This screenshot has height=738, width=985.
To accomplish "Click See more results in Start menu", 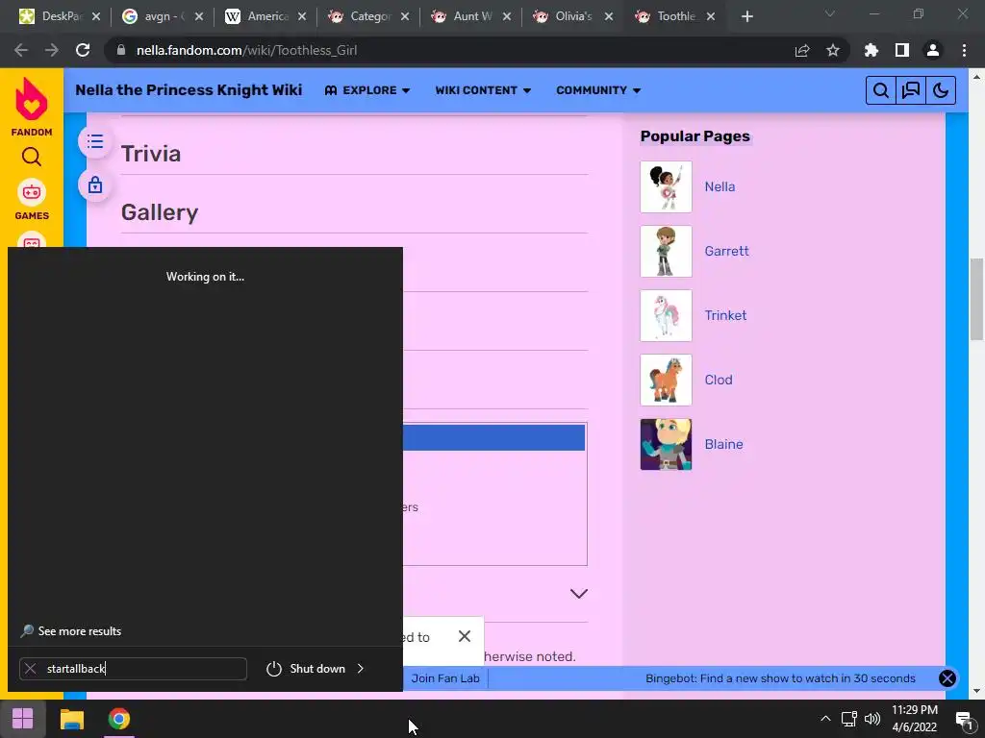I will [71, 631].
